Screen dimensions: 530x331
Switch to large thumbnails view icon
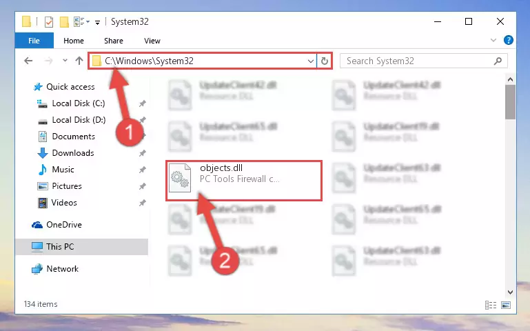pyautogui.click(x=506, y=305)
